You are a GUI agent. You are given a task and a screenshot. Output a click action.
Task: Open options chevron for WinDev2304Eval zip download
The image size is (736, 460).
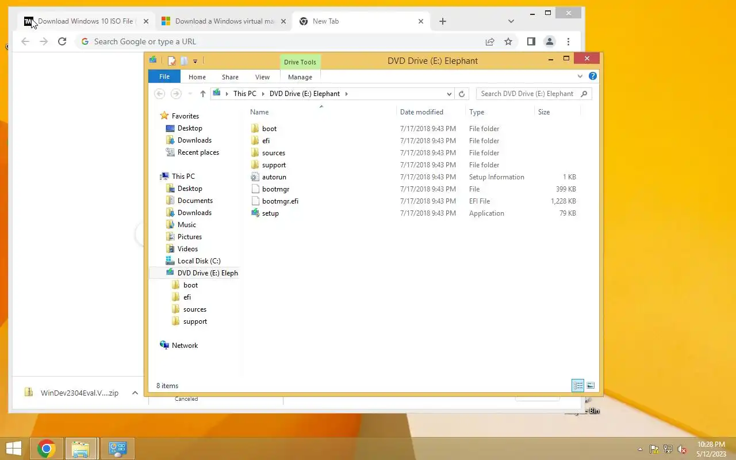pos(135,393)
